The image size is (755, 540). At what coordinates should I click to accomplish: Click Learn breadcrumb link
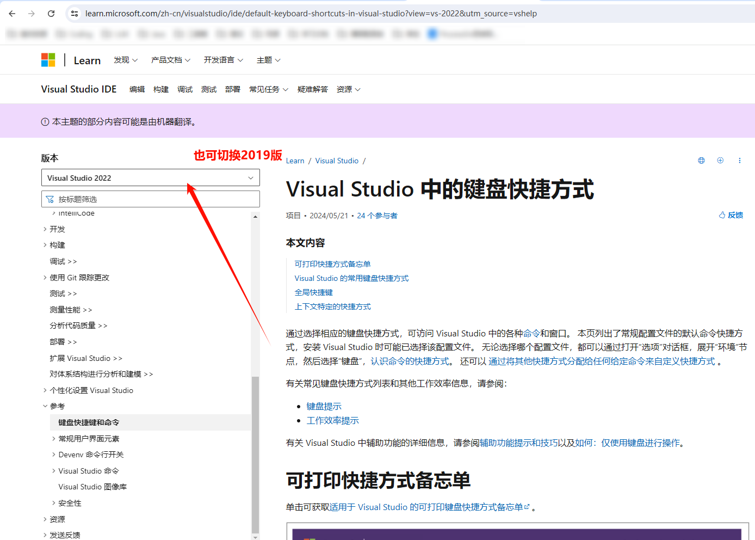[295, 161]
